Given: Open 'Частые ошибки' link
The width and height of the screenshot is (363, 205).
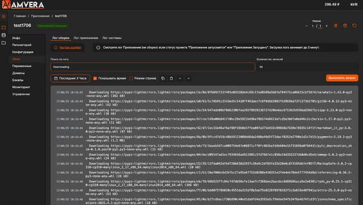Looking at the screenshot, I should (x=70, y=48).
